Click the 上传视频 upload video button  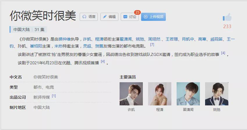coord(153,17)
